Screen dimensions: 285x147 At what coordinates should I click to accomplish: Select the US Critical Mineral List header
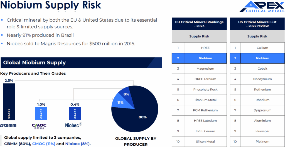(257, 24)
